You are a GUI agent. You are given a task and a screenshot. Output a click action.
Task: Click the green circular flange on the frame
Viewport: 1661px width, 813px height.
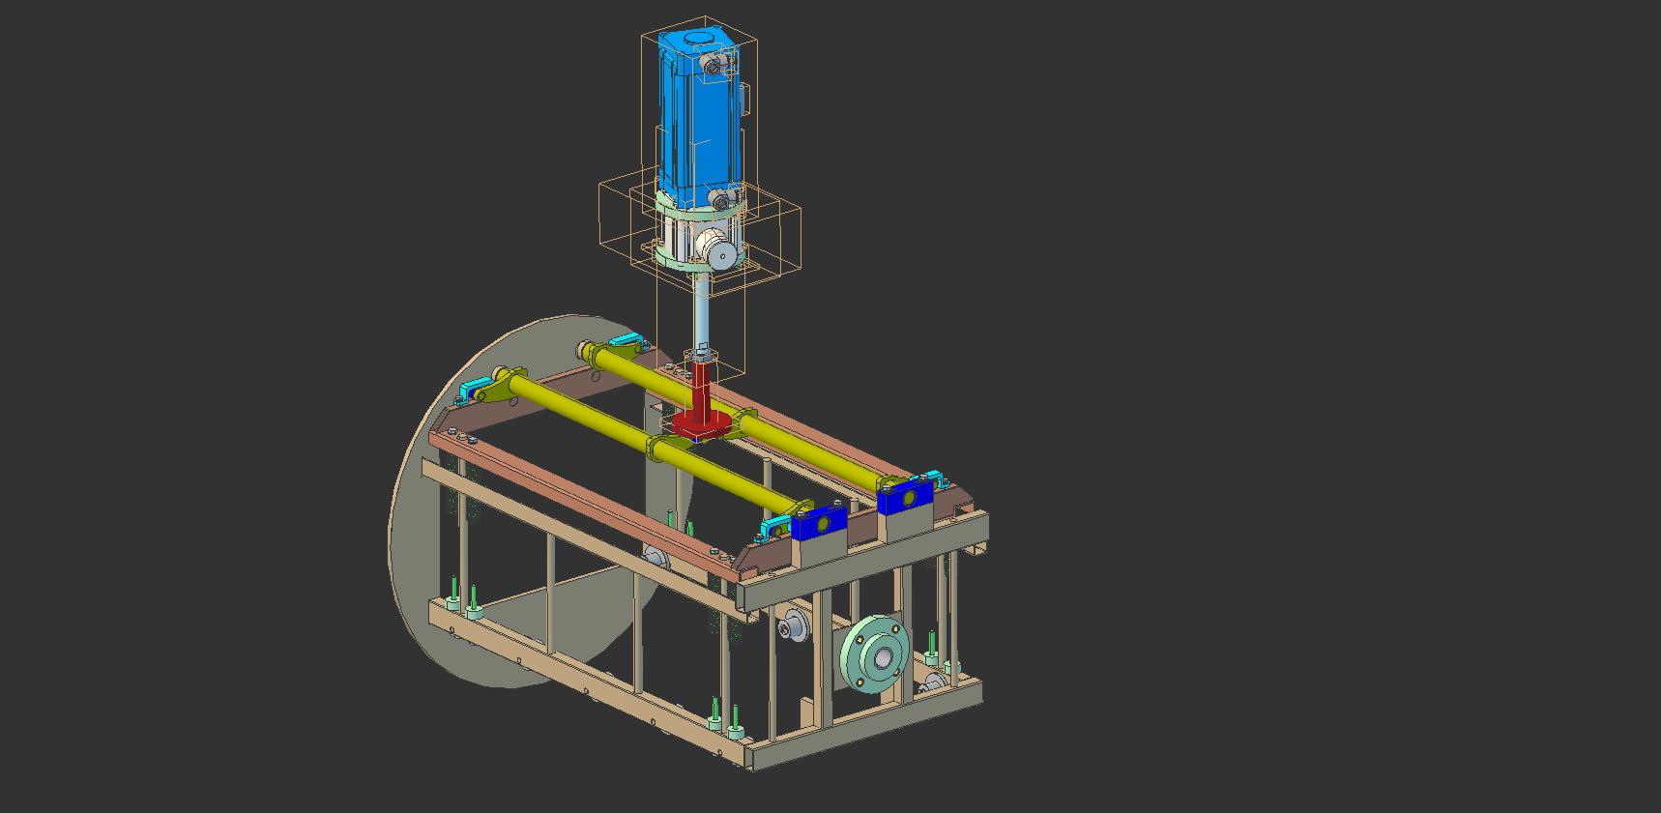[875, 656]
